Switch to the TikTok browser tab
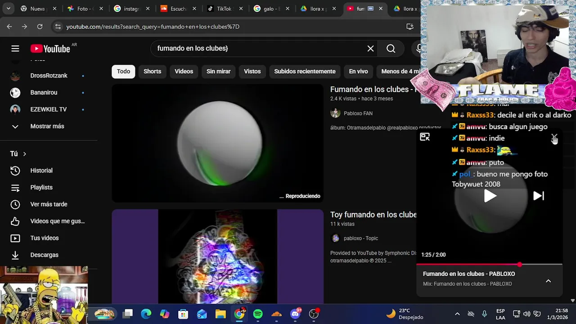The width and height of the screenshot is (576, 324). point(224,9)
